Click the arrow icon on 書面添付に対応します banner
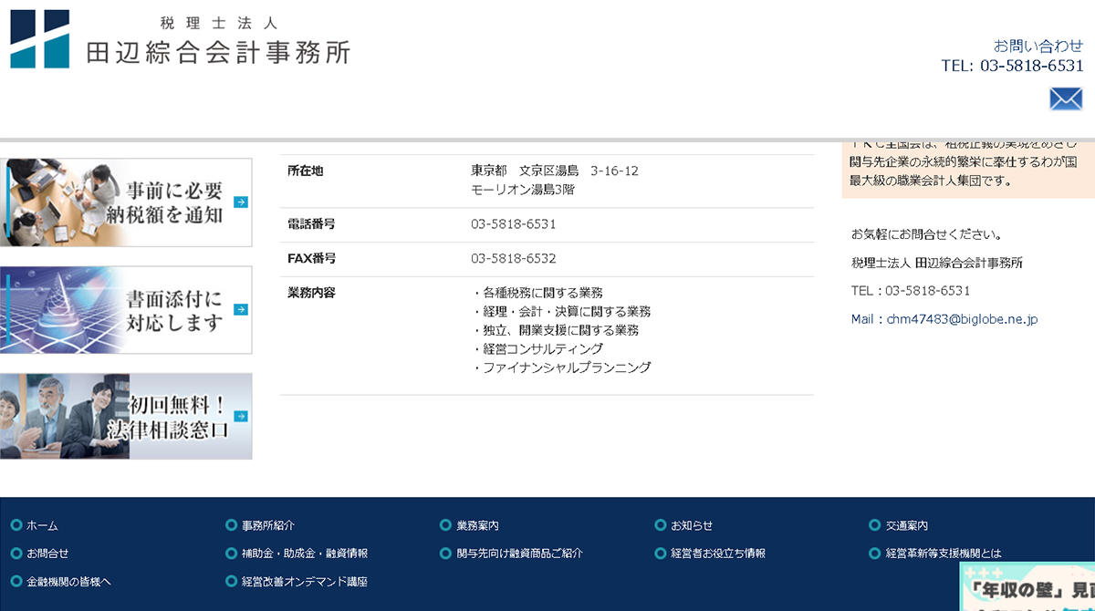This screenshot has height=611, width=1095. [239, 310]
